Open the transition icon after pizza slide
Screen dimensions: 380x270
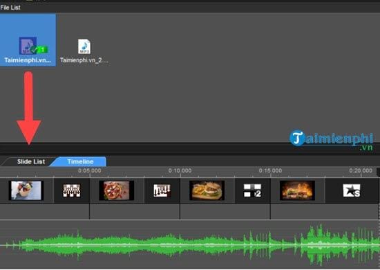(162, 190)
